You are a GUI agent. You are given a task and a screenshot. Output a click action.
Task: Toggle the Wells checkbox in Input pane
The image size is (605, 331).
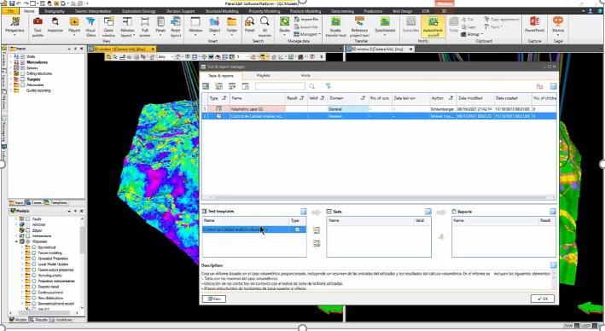23,56
